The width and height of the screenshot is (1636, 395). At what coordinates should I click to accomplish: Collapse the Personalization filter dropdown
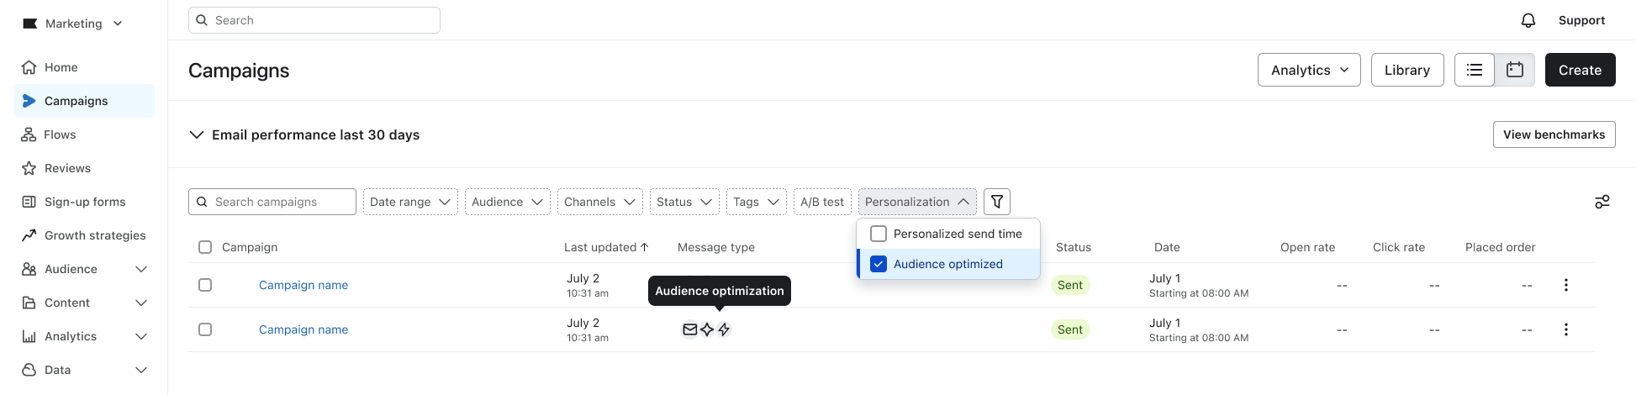[917, 202]
